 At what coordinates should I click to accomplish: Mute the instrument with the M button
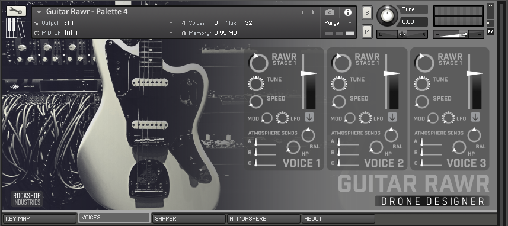(367, 31)
